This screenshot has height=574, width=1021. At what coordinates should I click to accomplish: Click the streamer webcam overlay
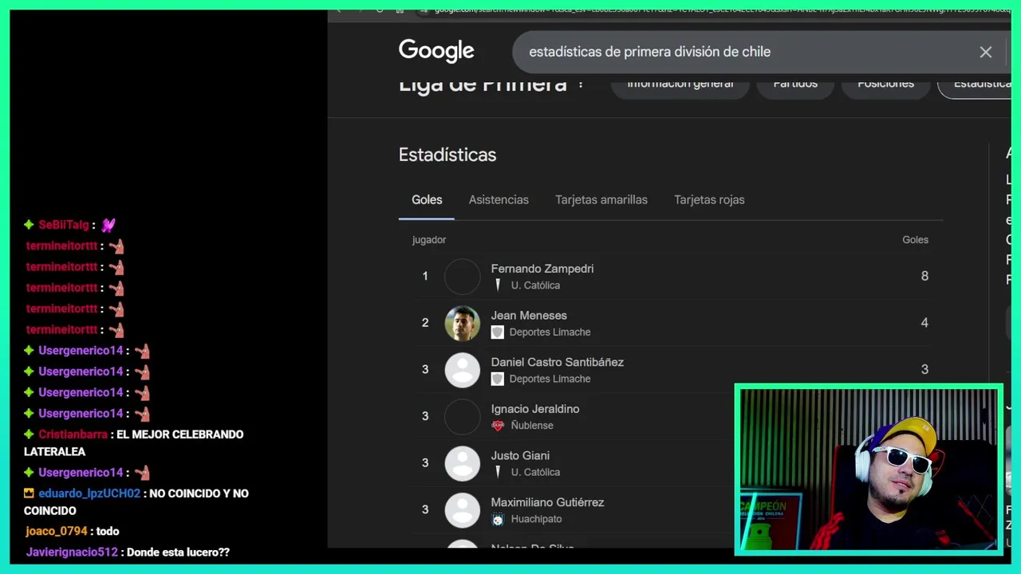[x=869, y=470]
